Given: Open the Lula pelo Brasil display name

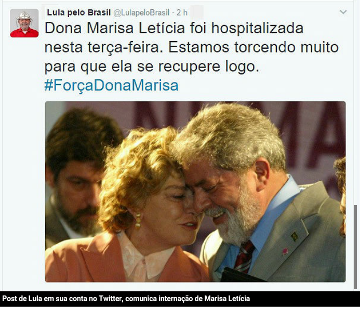Looking at the screenshot, I should (79, 12).
